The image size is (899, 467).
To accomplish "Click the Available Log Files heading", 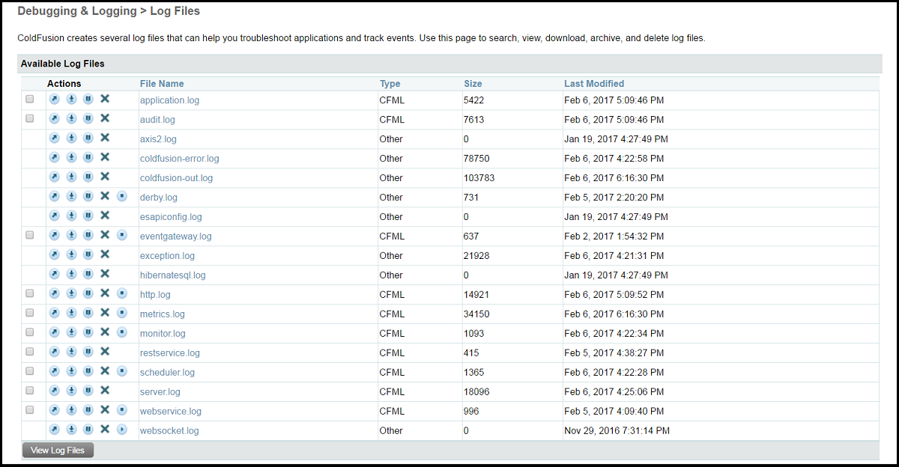I will 63,64.
